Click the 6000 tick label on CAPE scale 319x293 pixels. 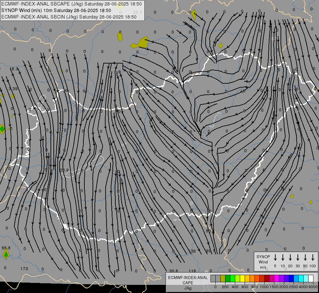[313, 287]
